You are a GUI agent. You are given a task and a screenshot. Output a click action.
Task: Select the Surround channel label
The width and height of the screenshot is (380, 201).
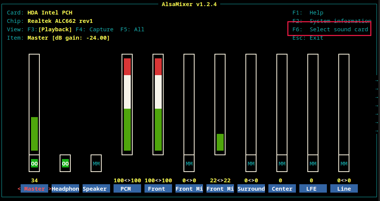tap(251, 189)
